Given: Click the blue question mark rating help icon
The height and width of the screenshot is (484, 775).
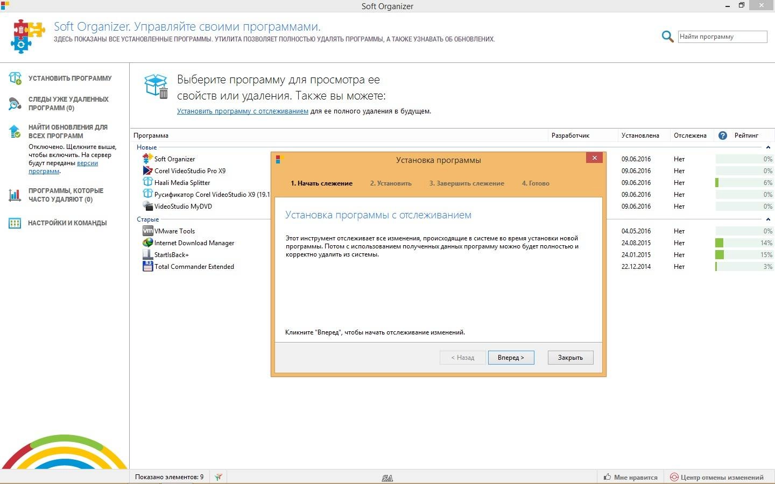Looking at the screenshot, I should [x=723, y=136].
